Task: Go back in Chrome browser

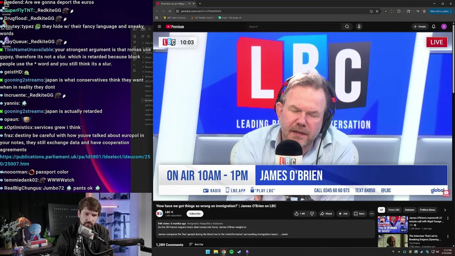Action: [x=157, y=11]
